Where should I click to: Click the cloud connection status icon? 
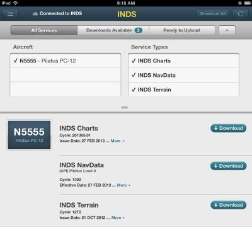[35, 14]
